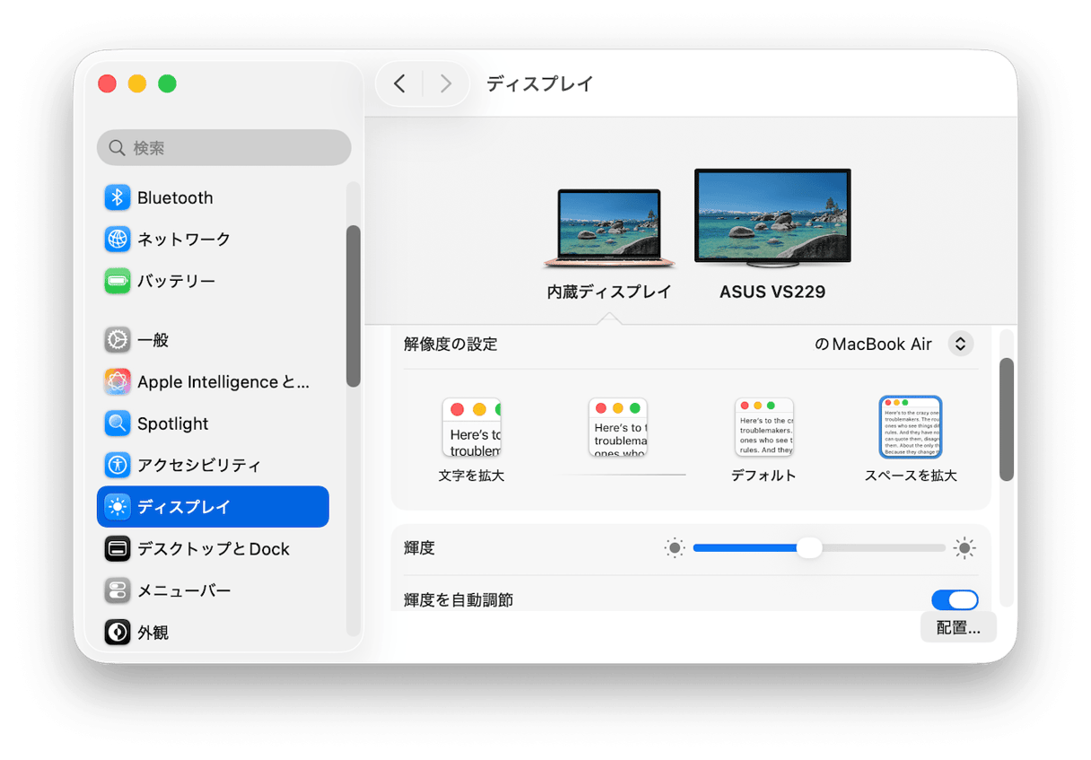Select the 内蔵ディスプレイ laptop image
Image resolution: width=1091 pixels, height=760 pixels.
point(609,229)
